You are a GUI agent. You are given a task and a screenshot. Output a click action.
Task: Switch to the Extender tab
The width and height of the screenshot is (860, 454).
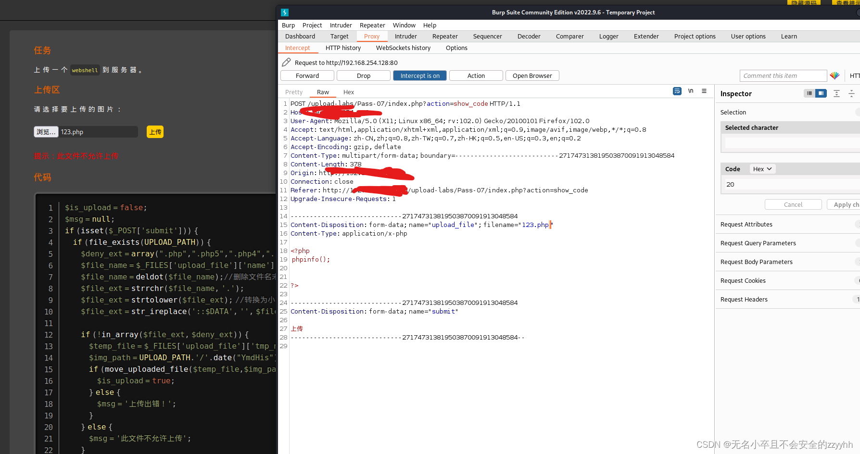pos(646,36)
